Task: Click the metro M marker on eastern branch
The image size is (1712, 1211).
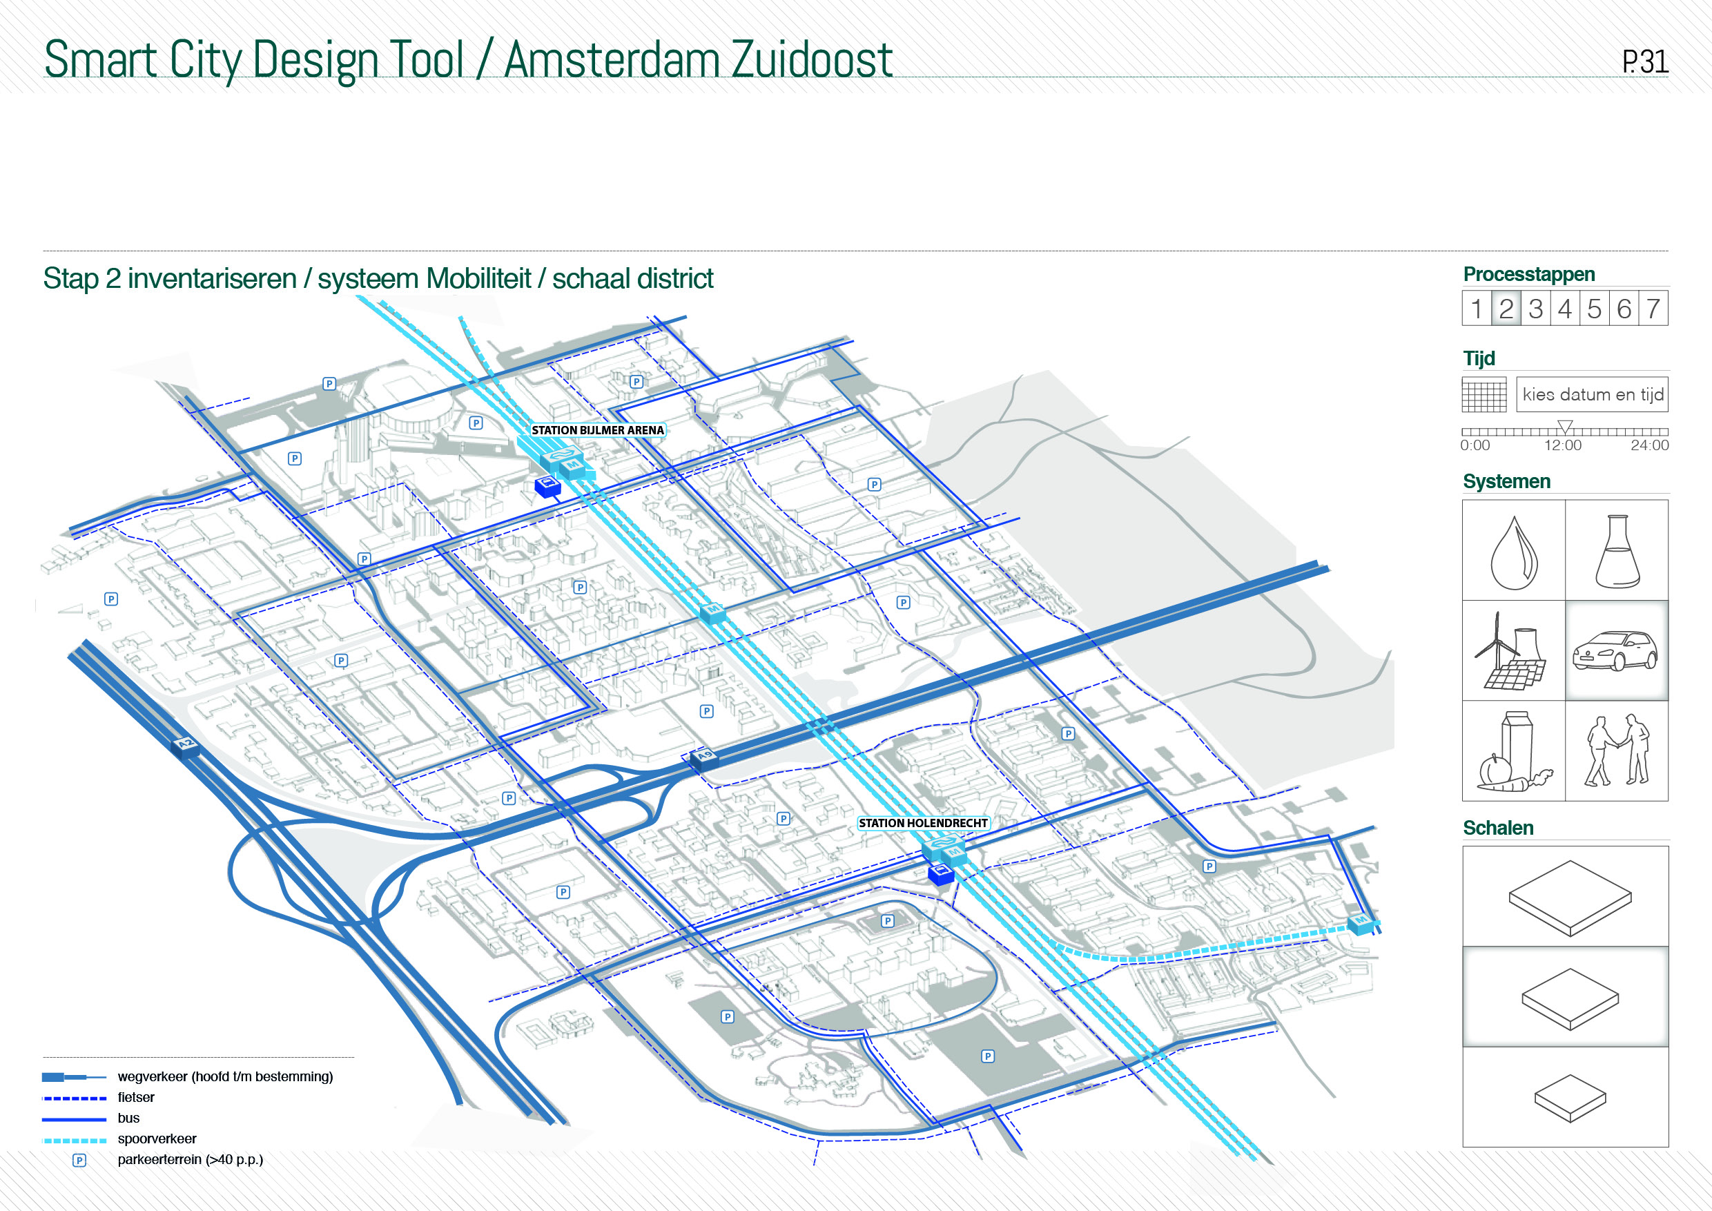Action: (x=1361, y=924)
